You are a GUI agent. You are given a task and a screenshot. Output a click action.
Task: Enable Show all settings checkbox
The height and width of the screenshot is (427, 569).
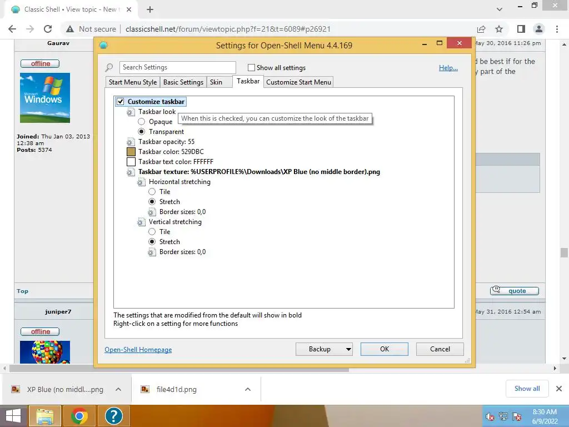251,67
